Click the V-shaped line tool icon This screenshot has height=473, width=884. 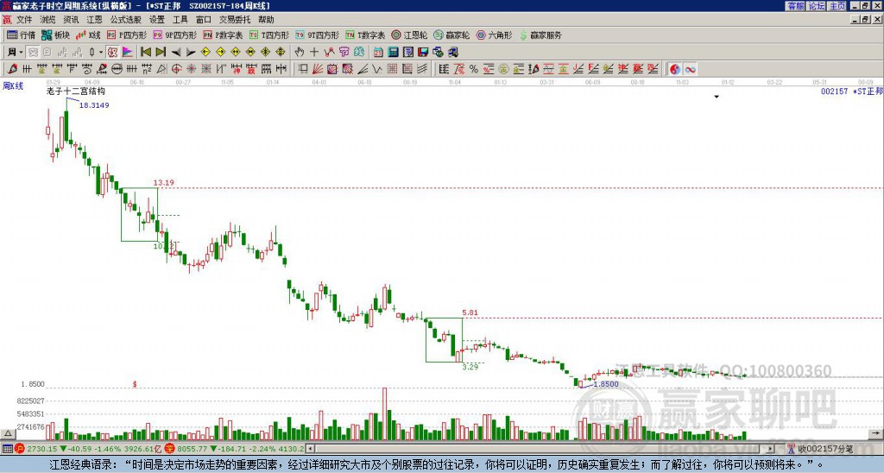(x=377, y=69)
